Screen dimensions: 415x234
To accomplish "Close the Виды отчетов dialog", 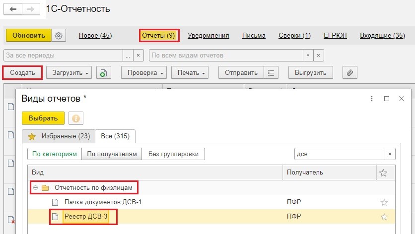I will tap(401, 99).
